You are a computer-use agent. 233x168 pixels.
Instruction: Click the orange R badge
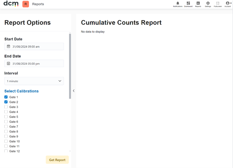(25, 4)
